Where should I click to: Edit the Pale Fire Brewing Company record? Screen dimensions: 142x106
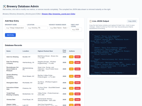[71, 63]
